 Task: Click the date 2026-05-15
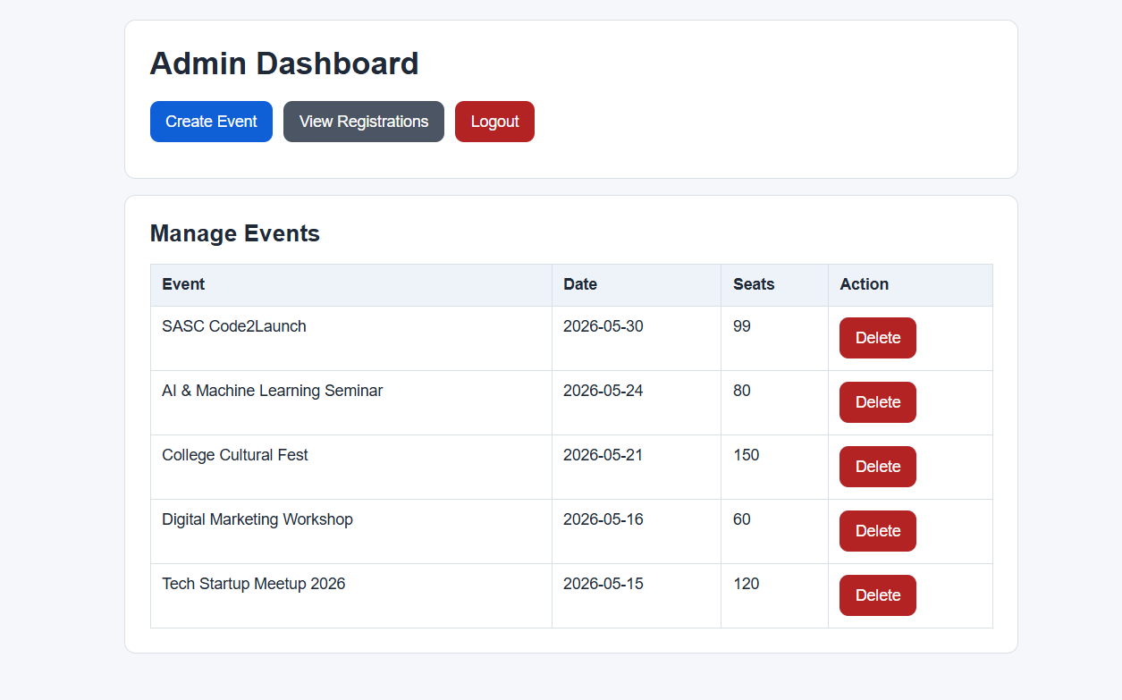tap(603, 584)
